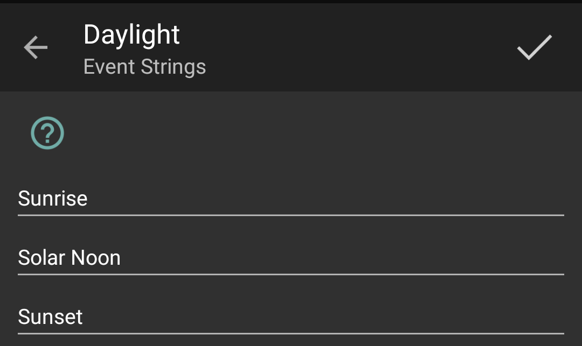Image resolution: width=582 pixels, height=346 pixels.
Task: Focus the Sunset text field
Action: click(290, 317)
